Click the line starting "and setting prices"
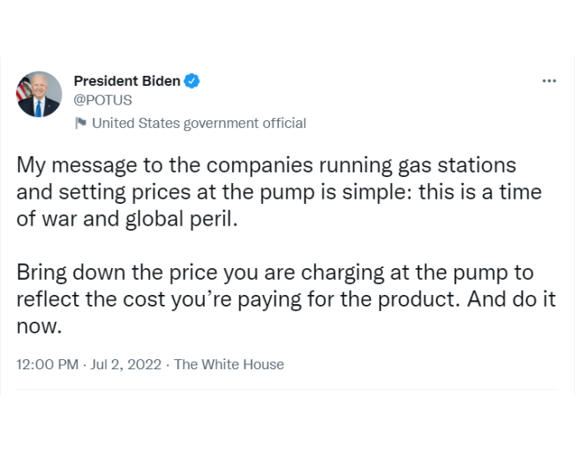This screenshot has width=585, height=452. 278,192
